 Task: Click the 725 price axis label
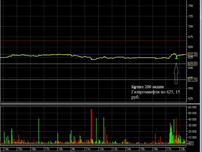[x=191, y=16]
